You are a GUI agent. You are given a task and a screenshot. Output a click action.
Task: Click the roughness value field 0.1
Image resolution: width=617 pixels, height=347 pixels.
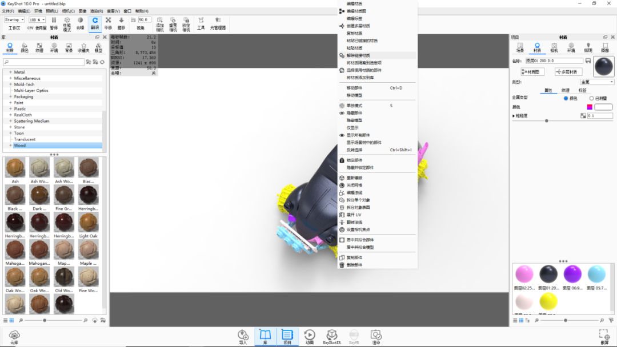tap(600, 116)
